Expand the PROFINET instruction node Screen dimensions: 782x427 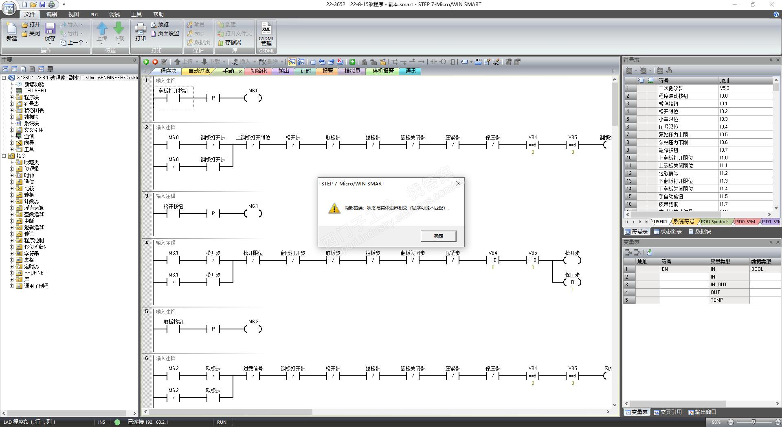(12, 273)
